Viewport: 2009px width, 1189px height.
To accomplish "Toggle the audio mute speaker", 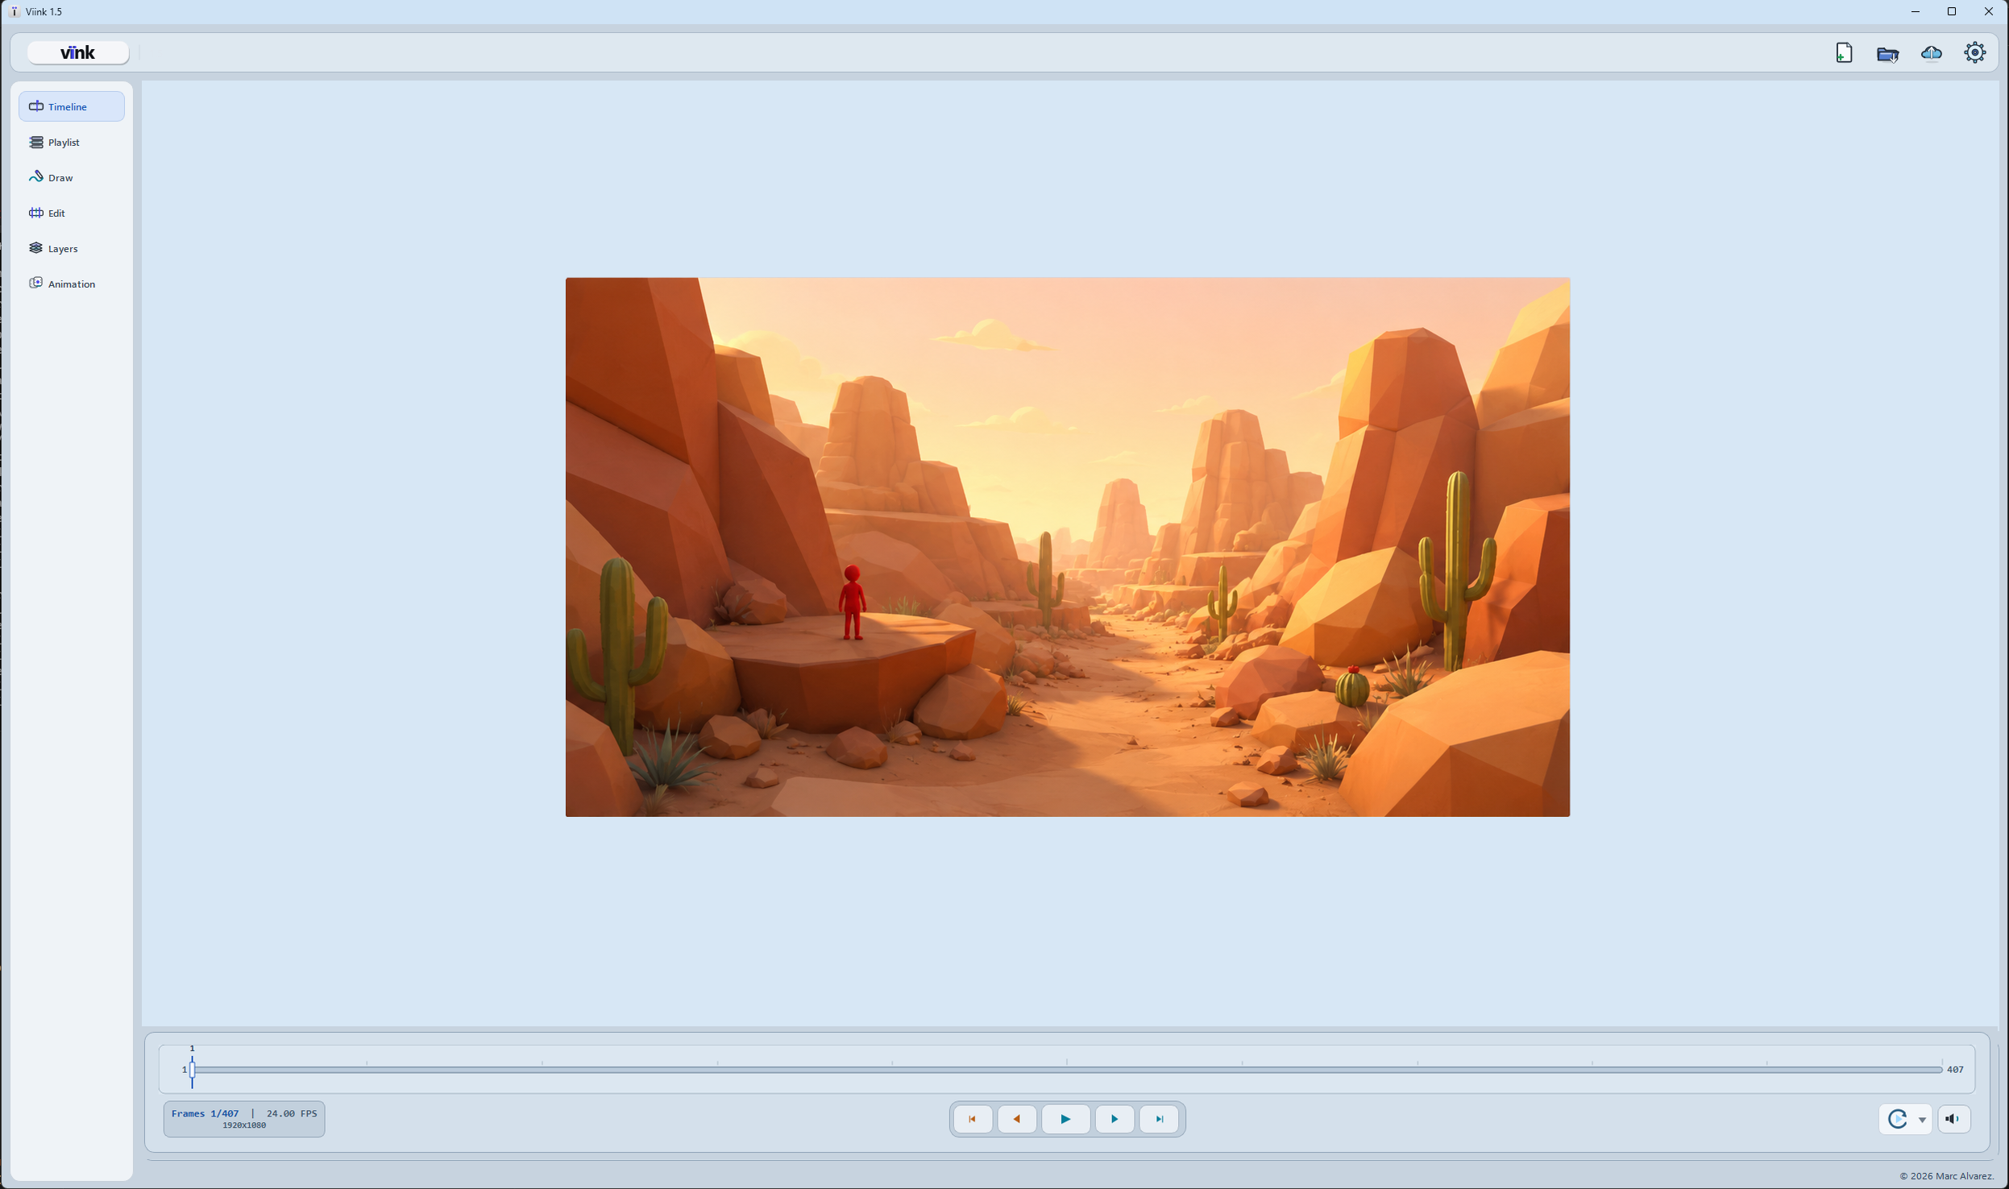I will tap(1953, 1118).
